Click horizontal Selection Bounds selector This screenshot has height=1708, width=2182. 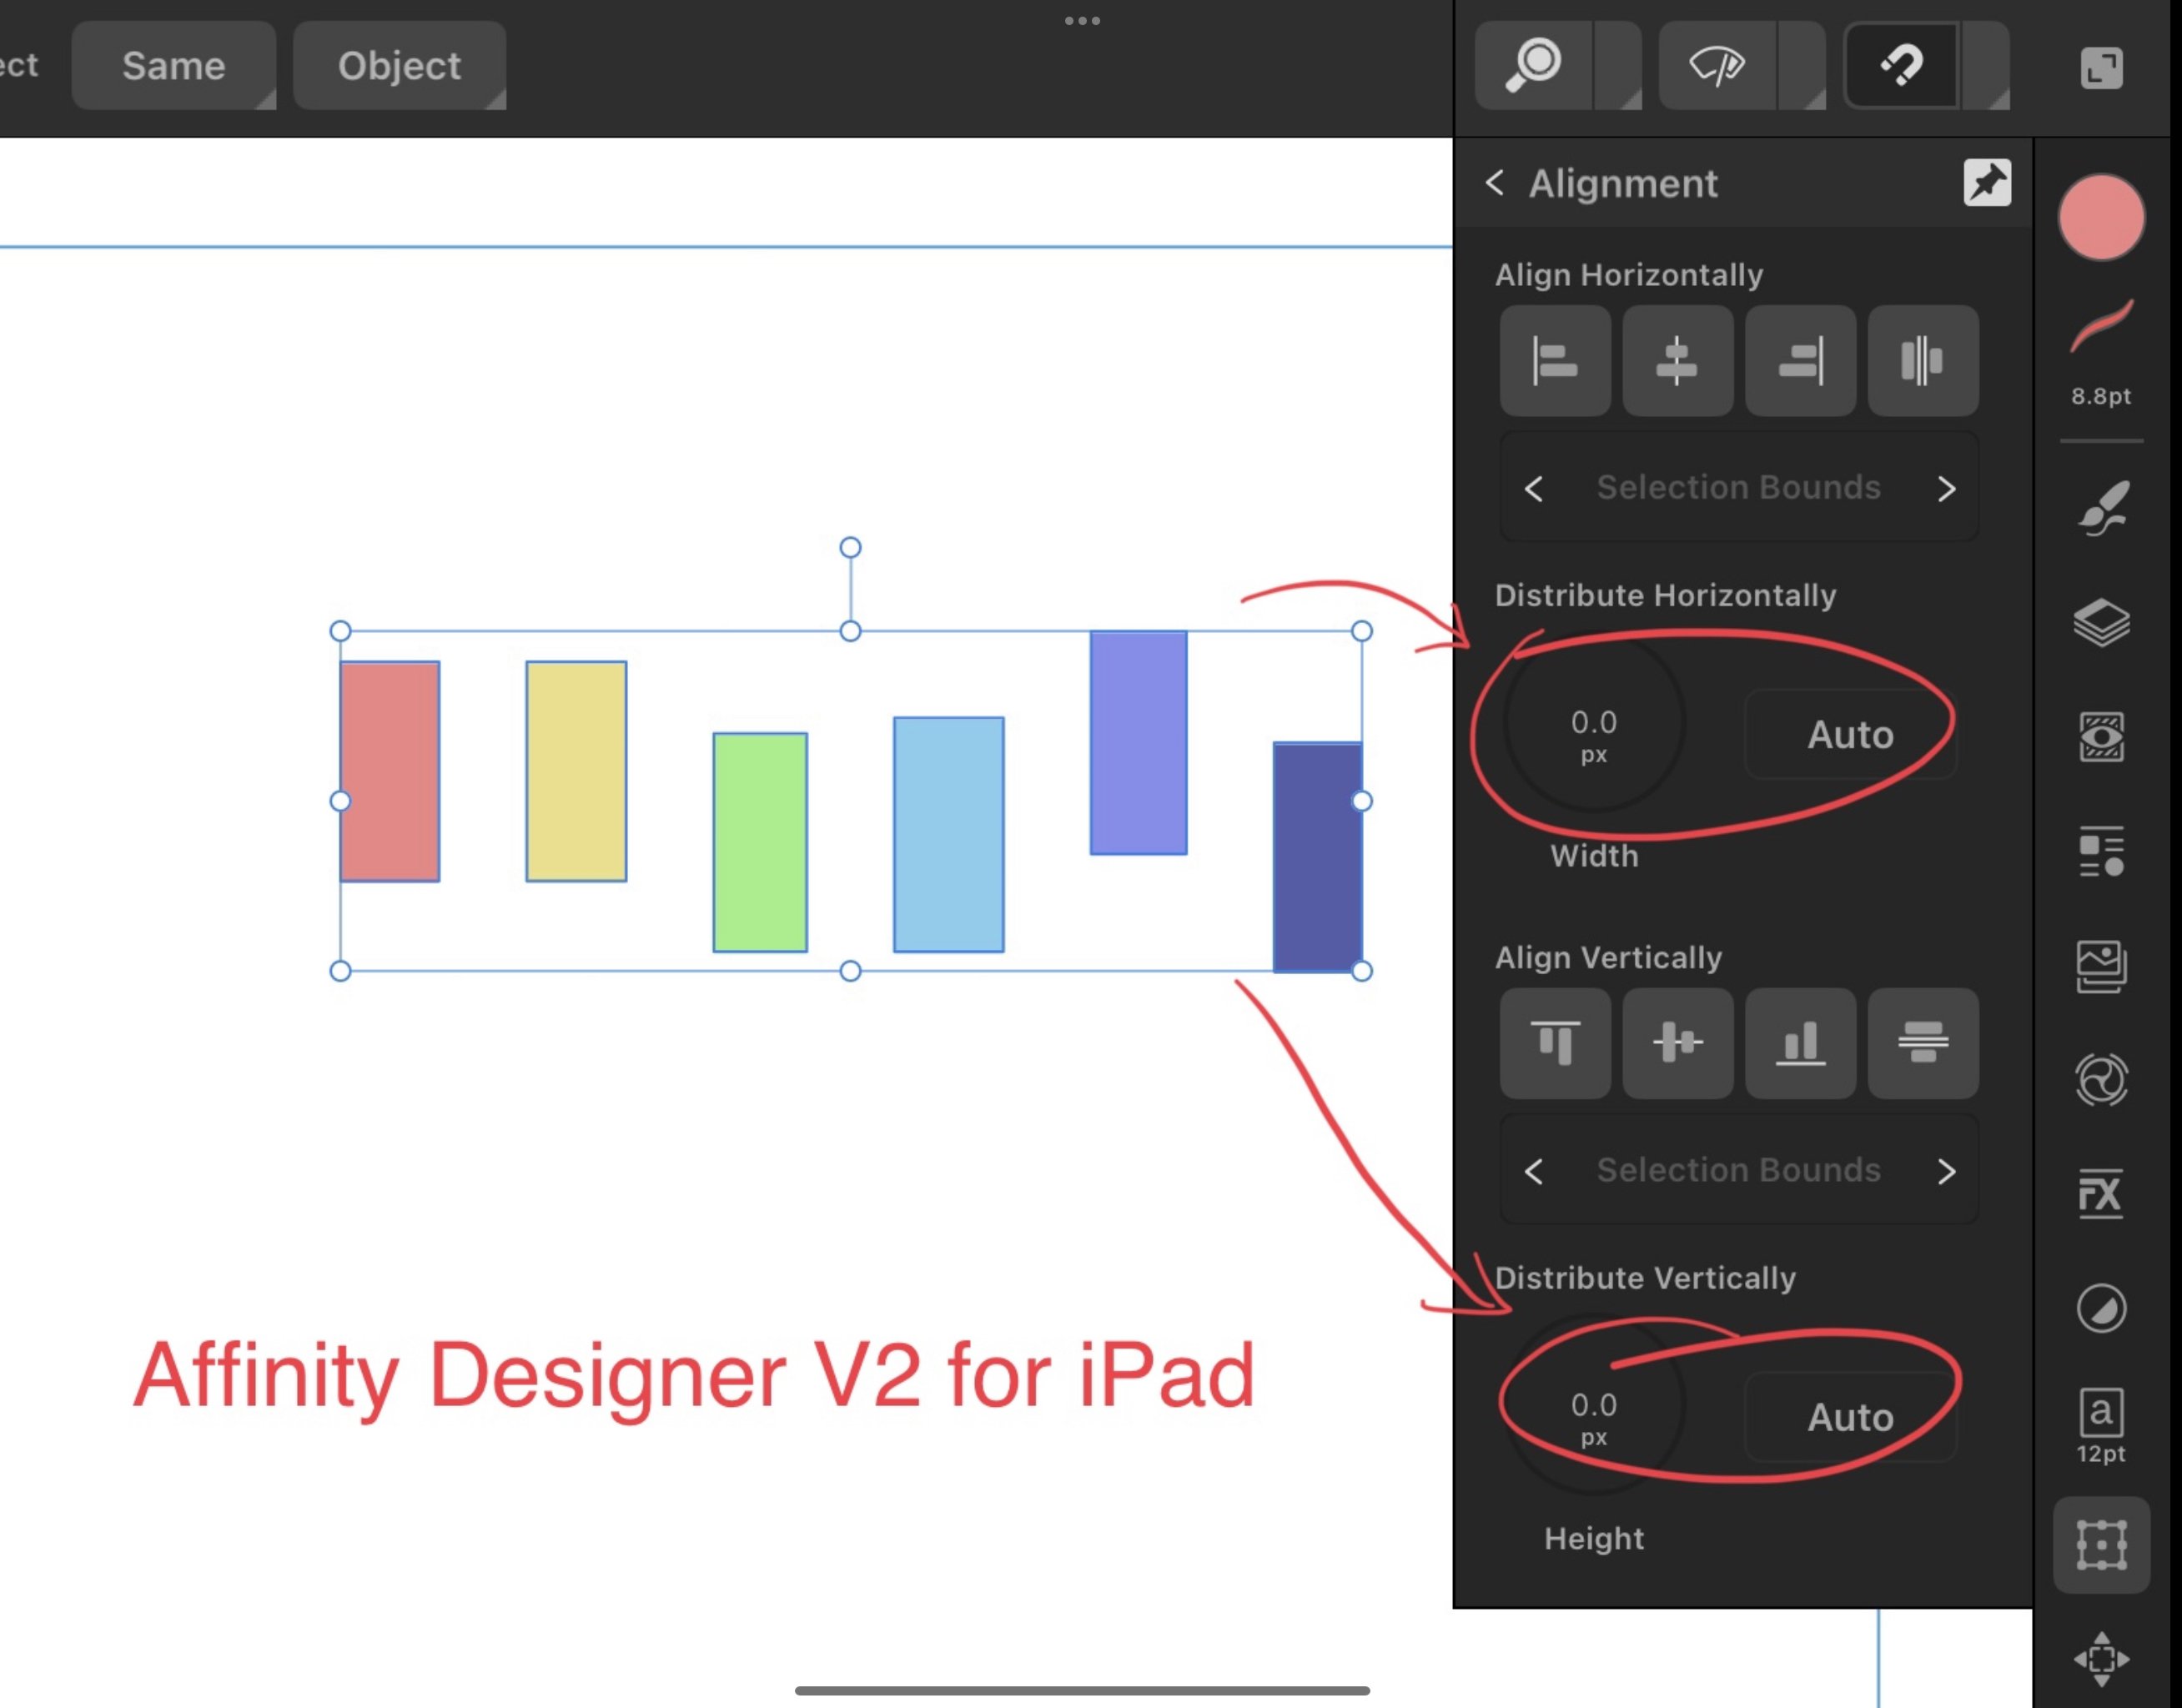point(1739,488)
